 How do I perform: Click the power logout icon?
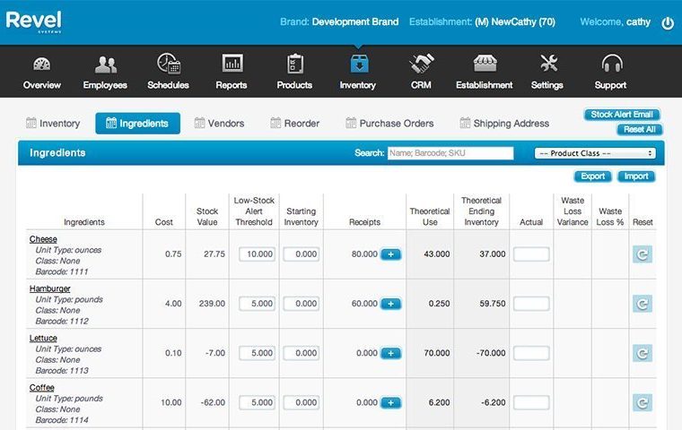tap(668, 23)
